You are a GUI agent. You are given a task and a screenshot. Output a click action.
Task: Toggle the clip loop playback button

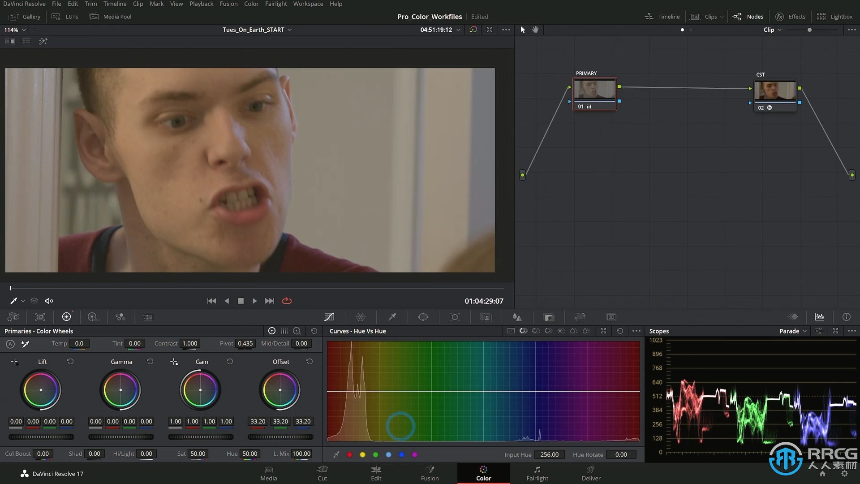point(287,301)
